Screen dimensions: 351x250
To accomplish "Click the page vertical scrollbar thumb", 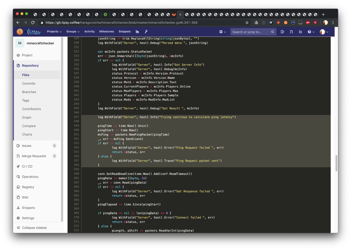I will tap(336, 163).
